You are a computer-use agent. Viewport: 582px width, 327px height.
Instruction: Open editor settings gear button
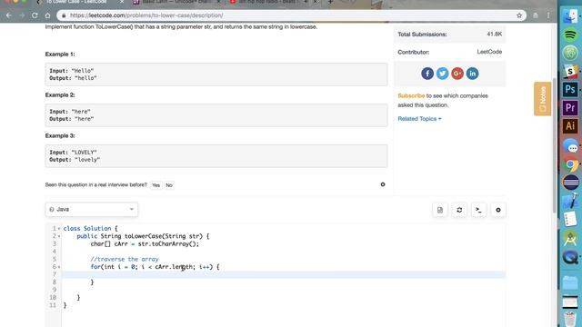tap(498, 210)
